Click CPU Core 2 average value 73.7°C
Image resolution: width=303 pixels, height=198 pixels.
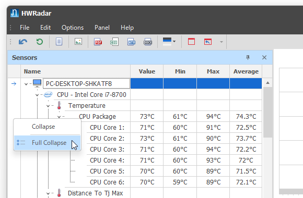pos(246,138)
